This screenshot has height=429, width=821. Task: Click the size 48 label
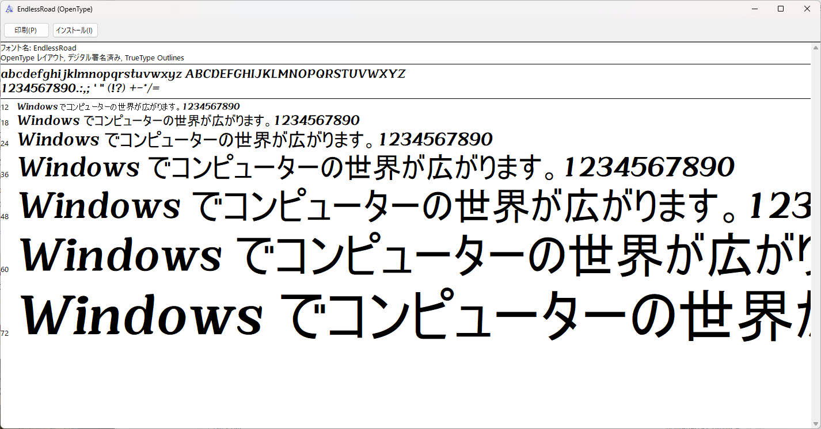coord(5,217)
